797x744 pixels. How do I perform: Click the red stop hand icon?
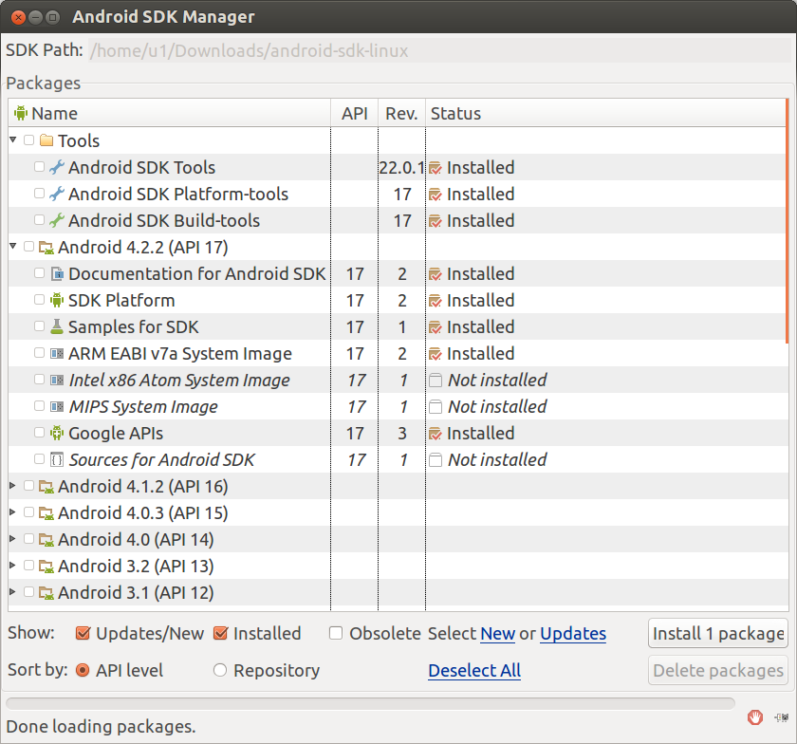[x=755, y=717]
